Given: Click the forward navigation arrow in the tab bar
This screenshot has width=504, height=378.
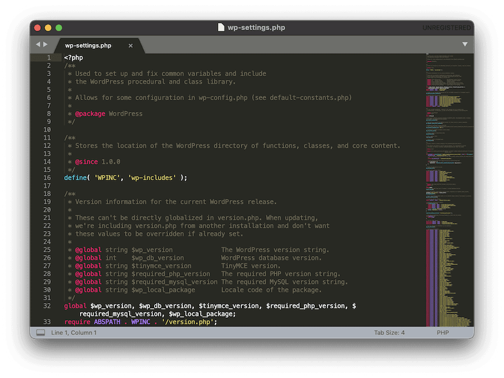Looking at the screenshot, I should pyautogui.click(x=46, y=44).
